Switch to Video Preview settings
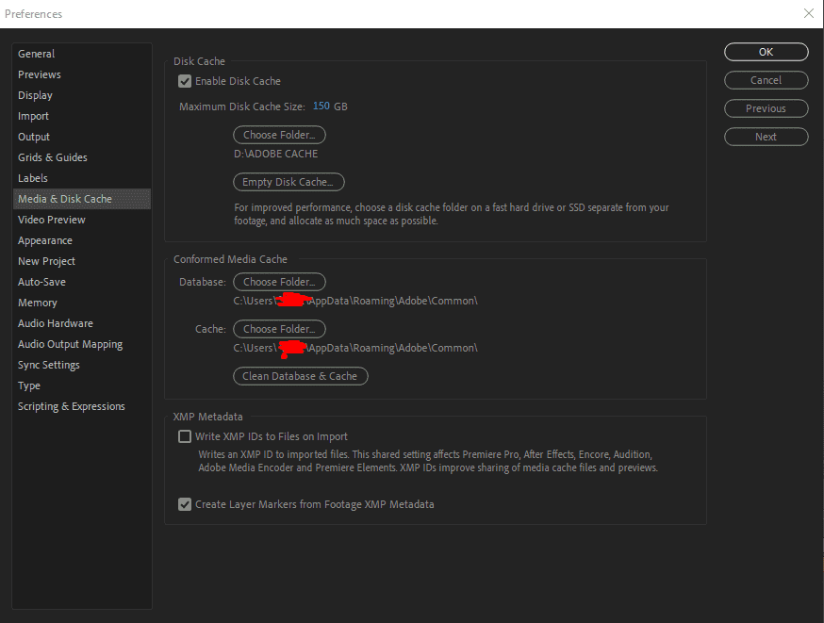This screenshot has width=824, height=623. coord(51,220)
